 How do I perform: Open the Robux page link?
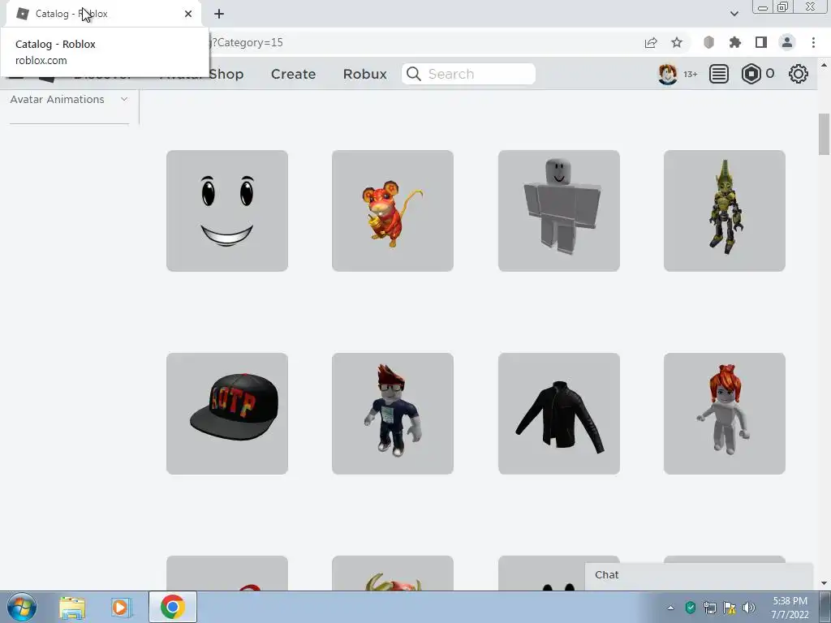(x=364, y=74)
